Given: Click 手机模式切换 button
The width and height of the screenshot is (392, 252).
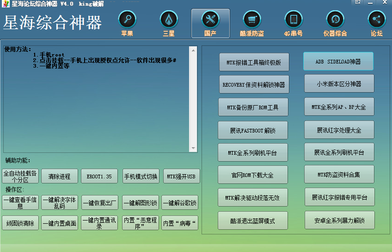Looking at the screenshot, I should (x=141, y=176).
